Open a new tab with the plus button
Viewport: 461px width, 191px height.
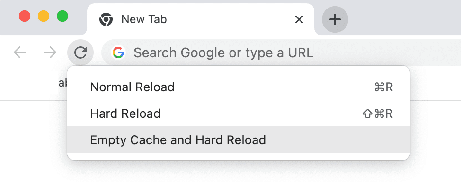pos(335,20)
